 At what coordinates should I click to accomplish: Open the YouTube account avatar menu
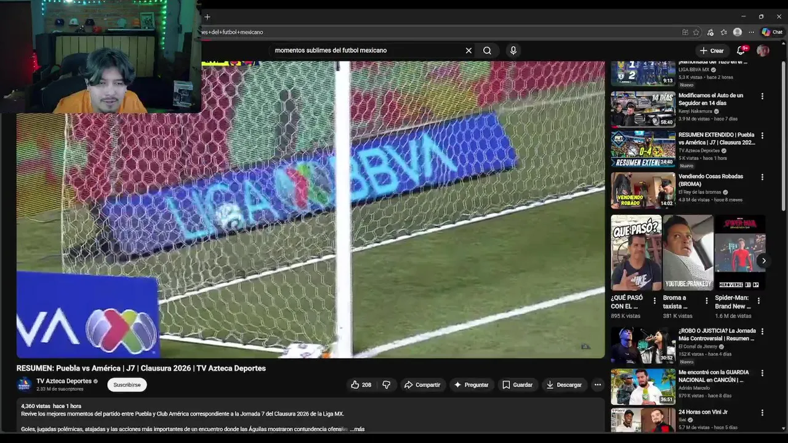pyautogui.click(x=763, y=50)
